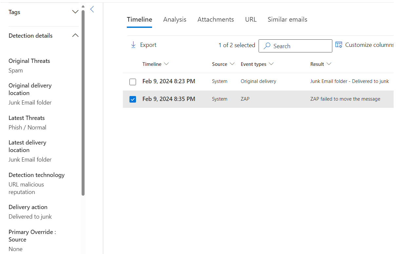Click the Export download icon
The width and height of the screenshot is (410, 254).
(133, 44)
